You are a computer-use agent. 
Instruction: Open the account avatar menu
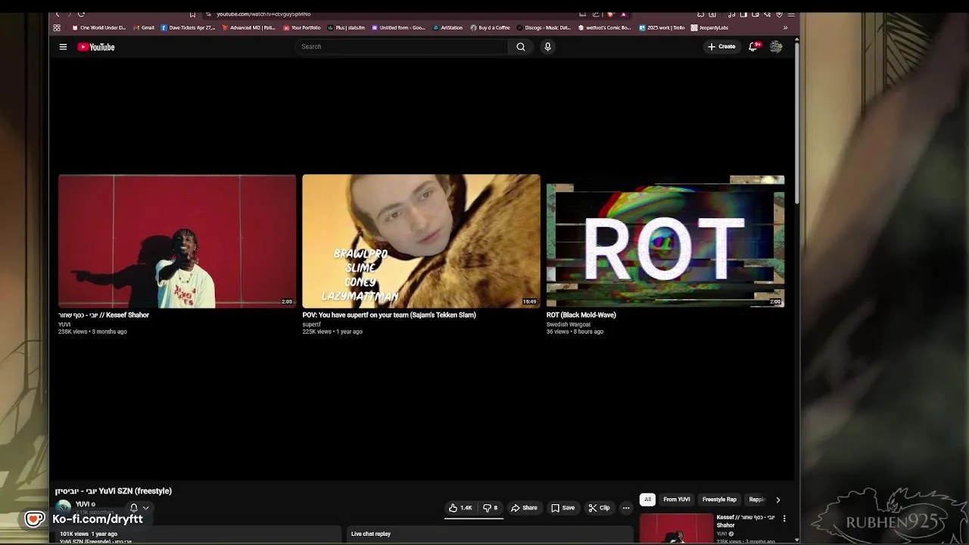[776, 47]
